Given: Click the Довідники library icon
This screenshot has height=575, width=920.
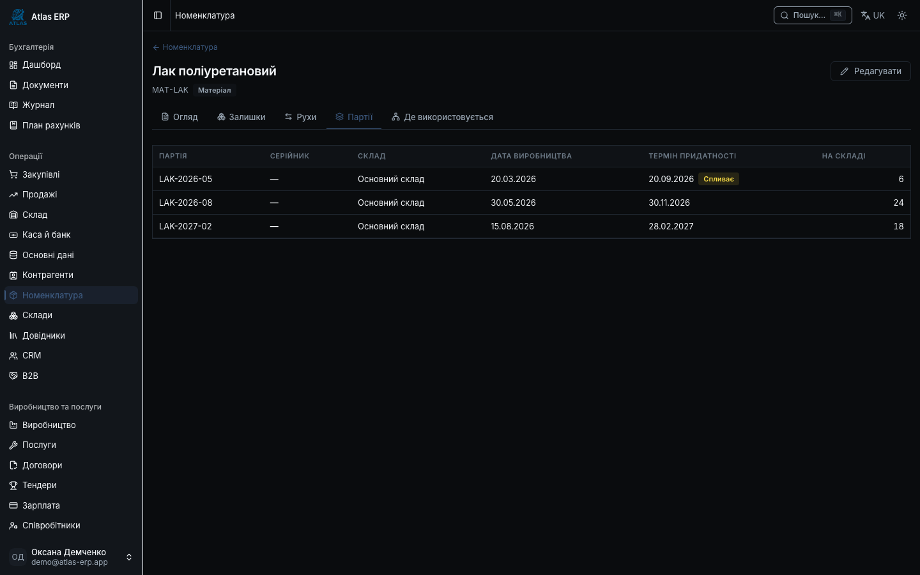Looking at the screenshot, I should coord(13,335).
